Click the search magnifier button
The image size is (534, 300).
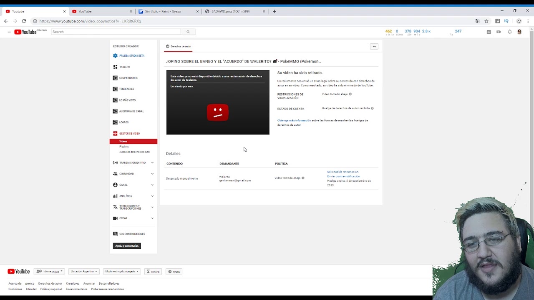[x=188, y=32]
